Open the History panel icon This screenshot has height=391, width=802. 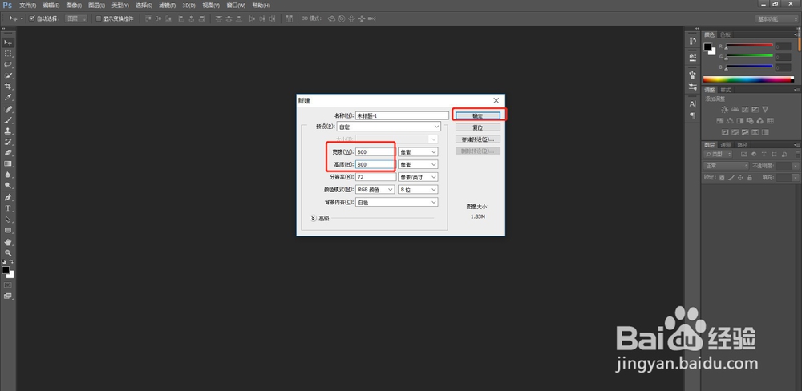coord(693,41)
